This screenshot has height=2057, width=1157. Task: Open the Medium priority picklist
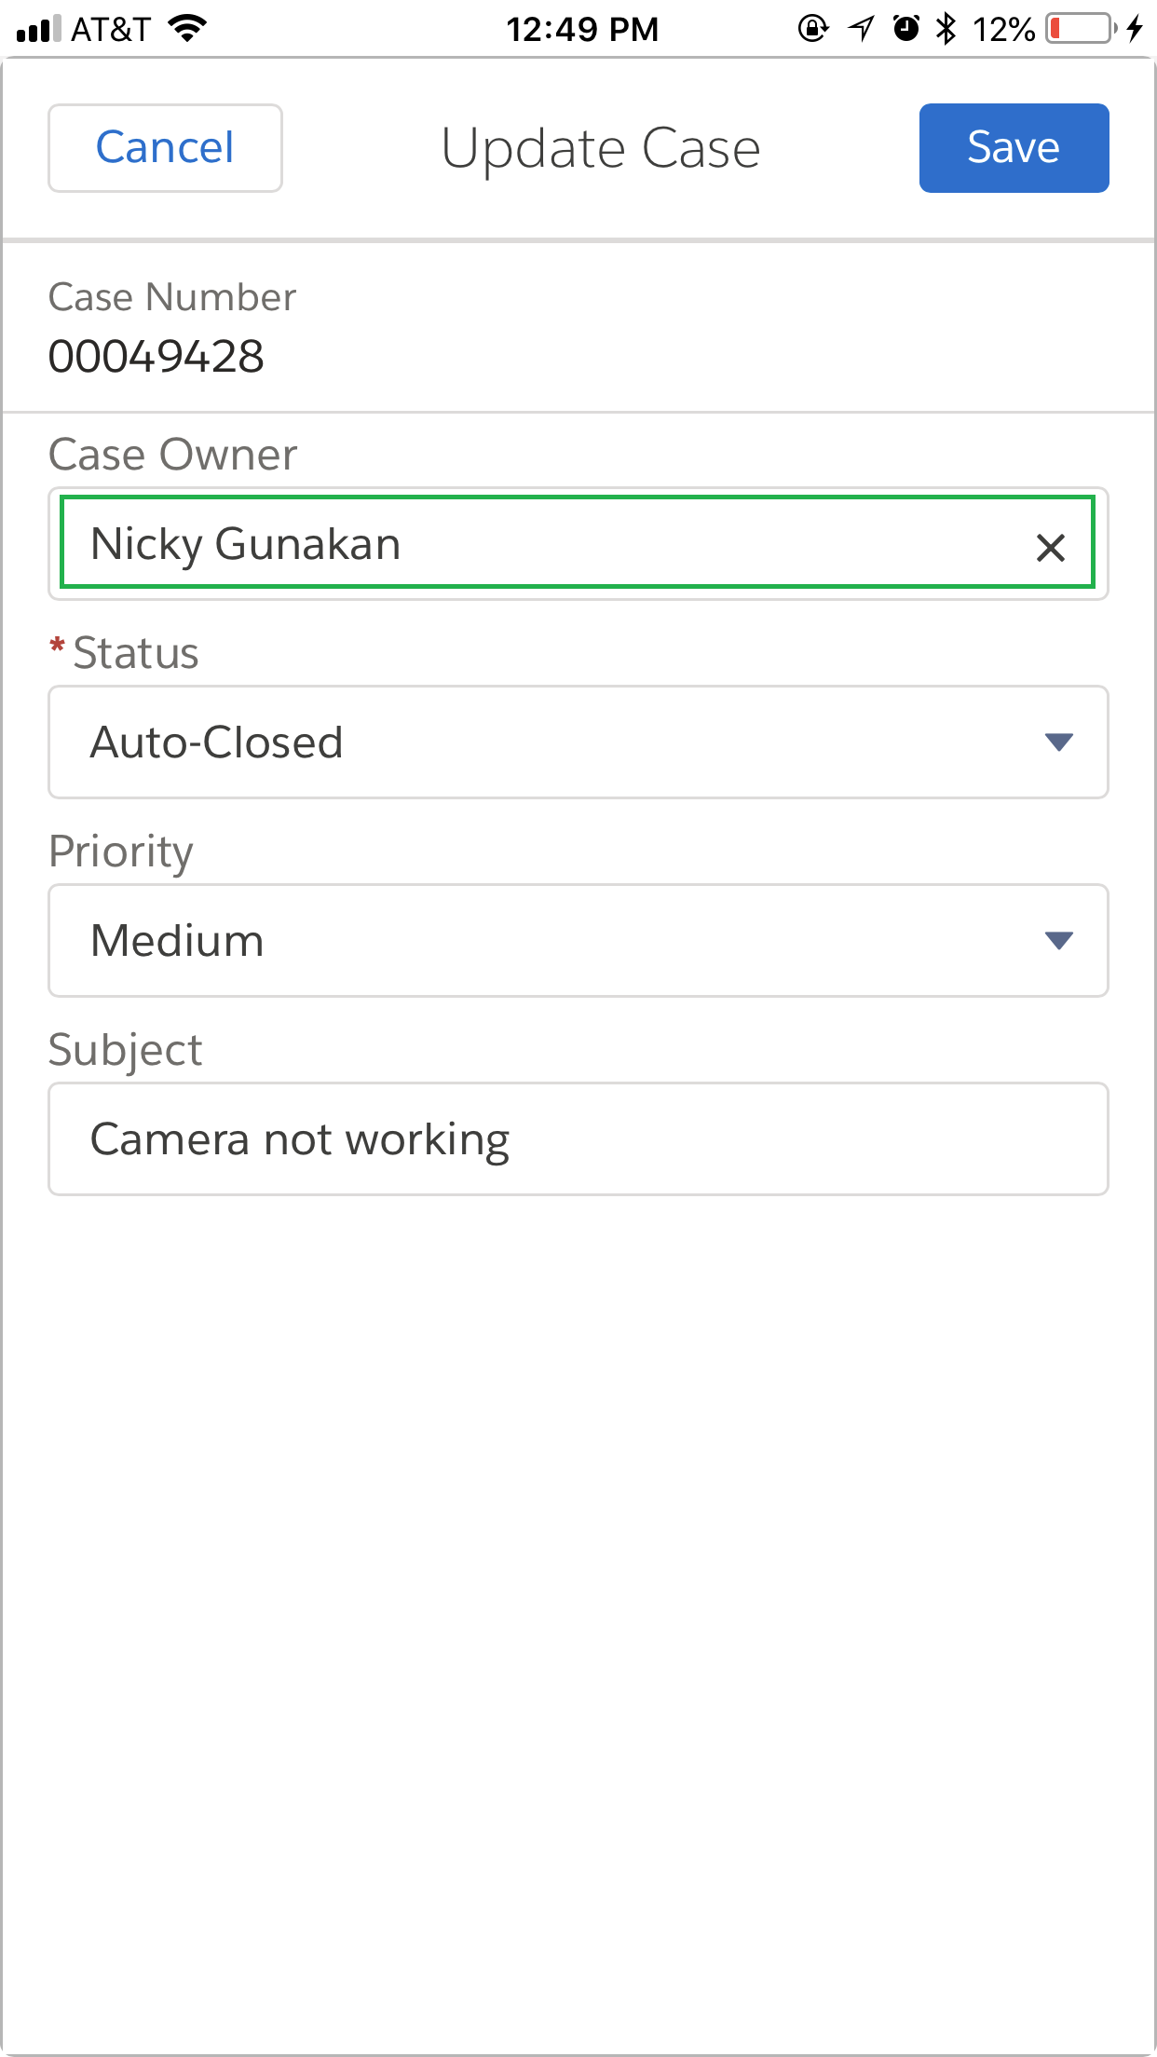[559, 941]
